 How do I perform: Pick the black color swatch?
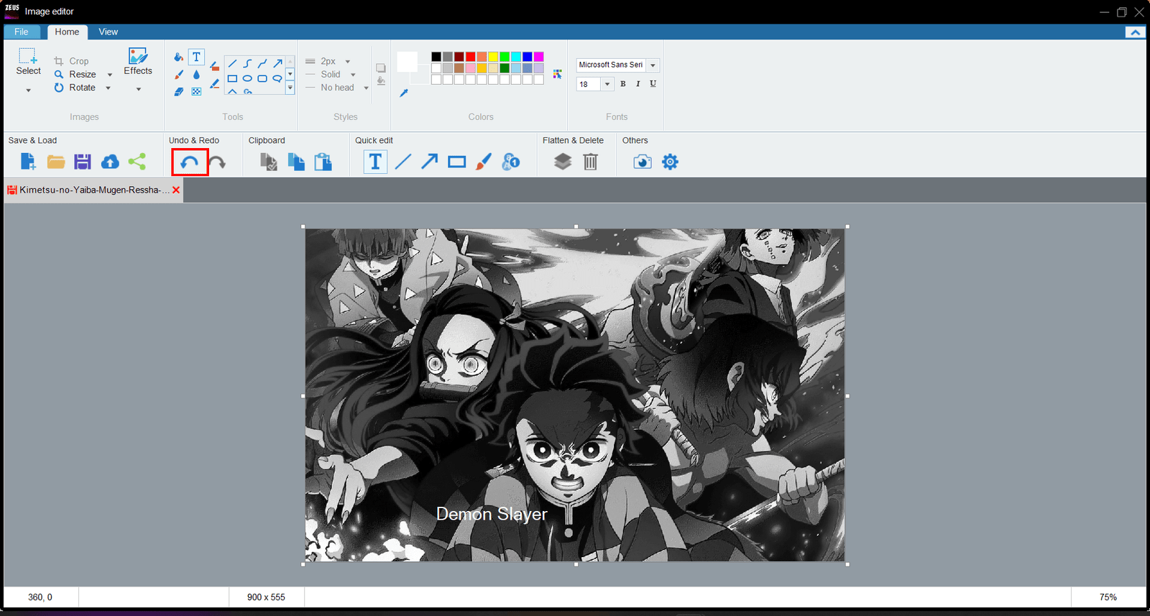pyautogui.click(x=436, y=57)
